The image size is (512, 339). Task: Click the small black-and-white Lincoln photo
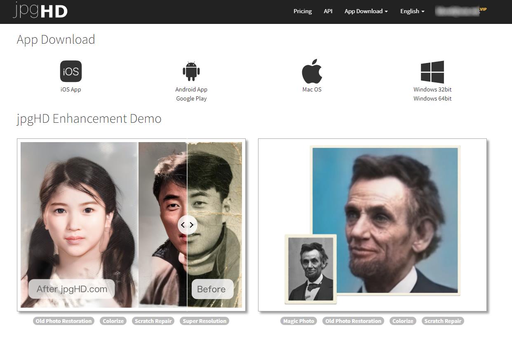pyautogui.click(x=310, y=269)
